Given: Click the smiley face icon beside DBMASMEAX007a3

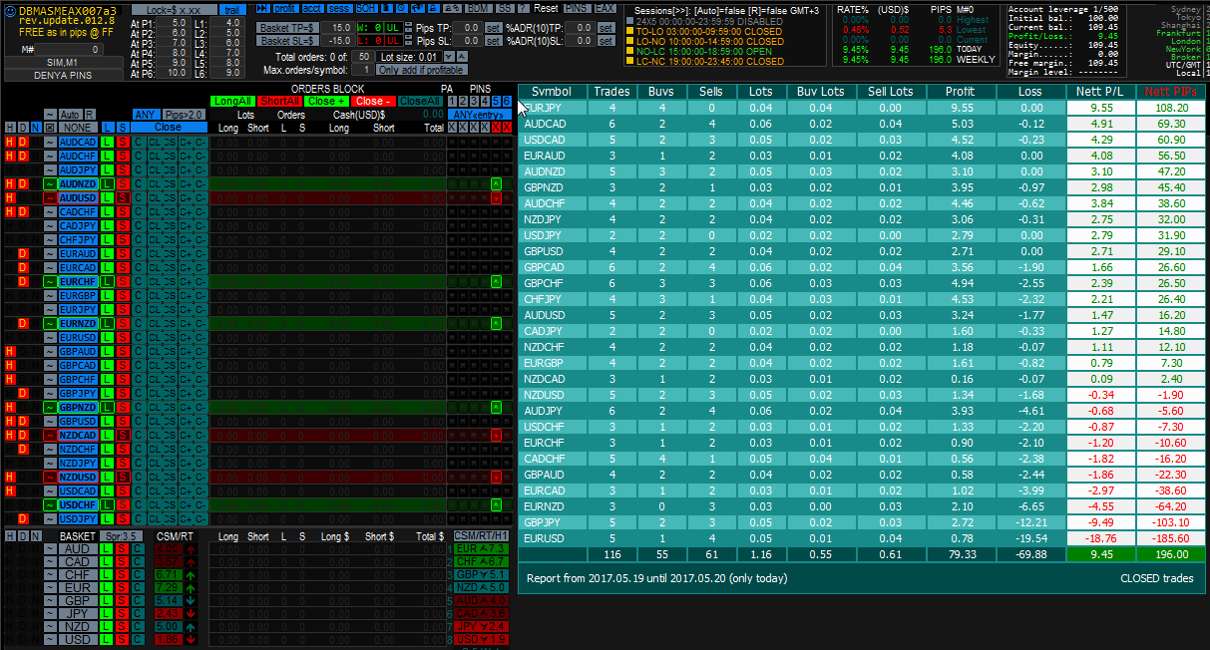Looking at the screenshot, I should coord(9,10).
